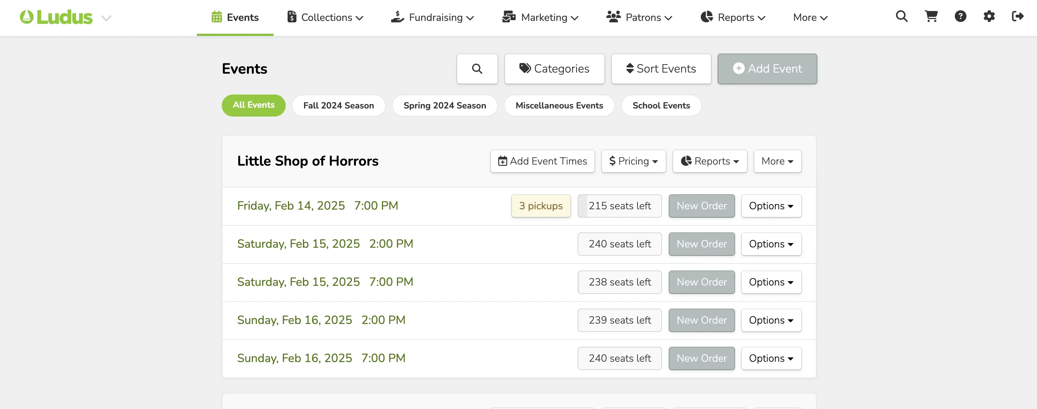
Task: Click 238 seats left button
Action: pos(619,282)
